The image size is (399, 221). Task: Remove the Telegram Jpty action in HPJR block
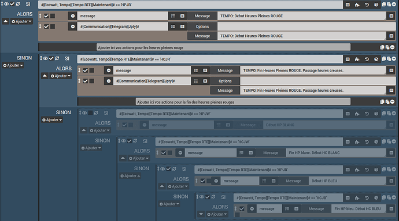73,27
